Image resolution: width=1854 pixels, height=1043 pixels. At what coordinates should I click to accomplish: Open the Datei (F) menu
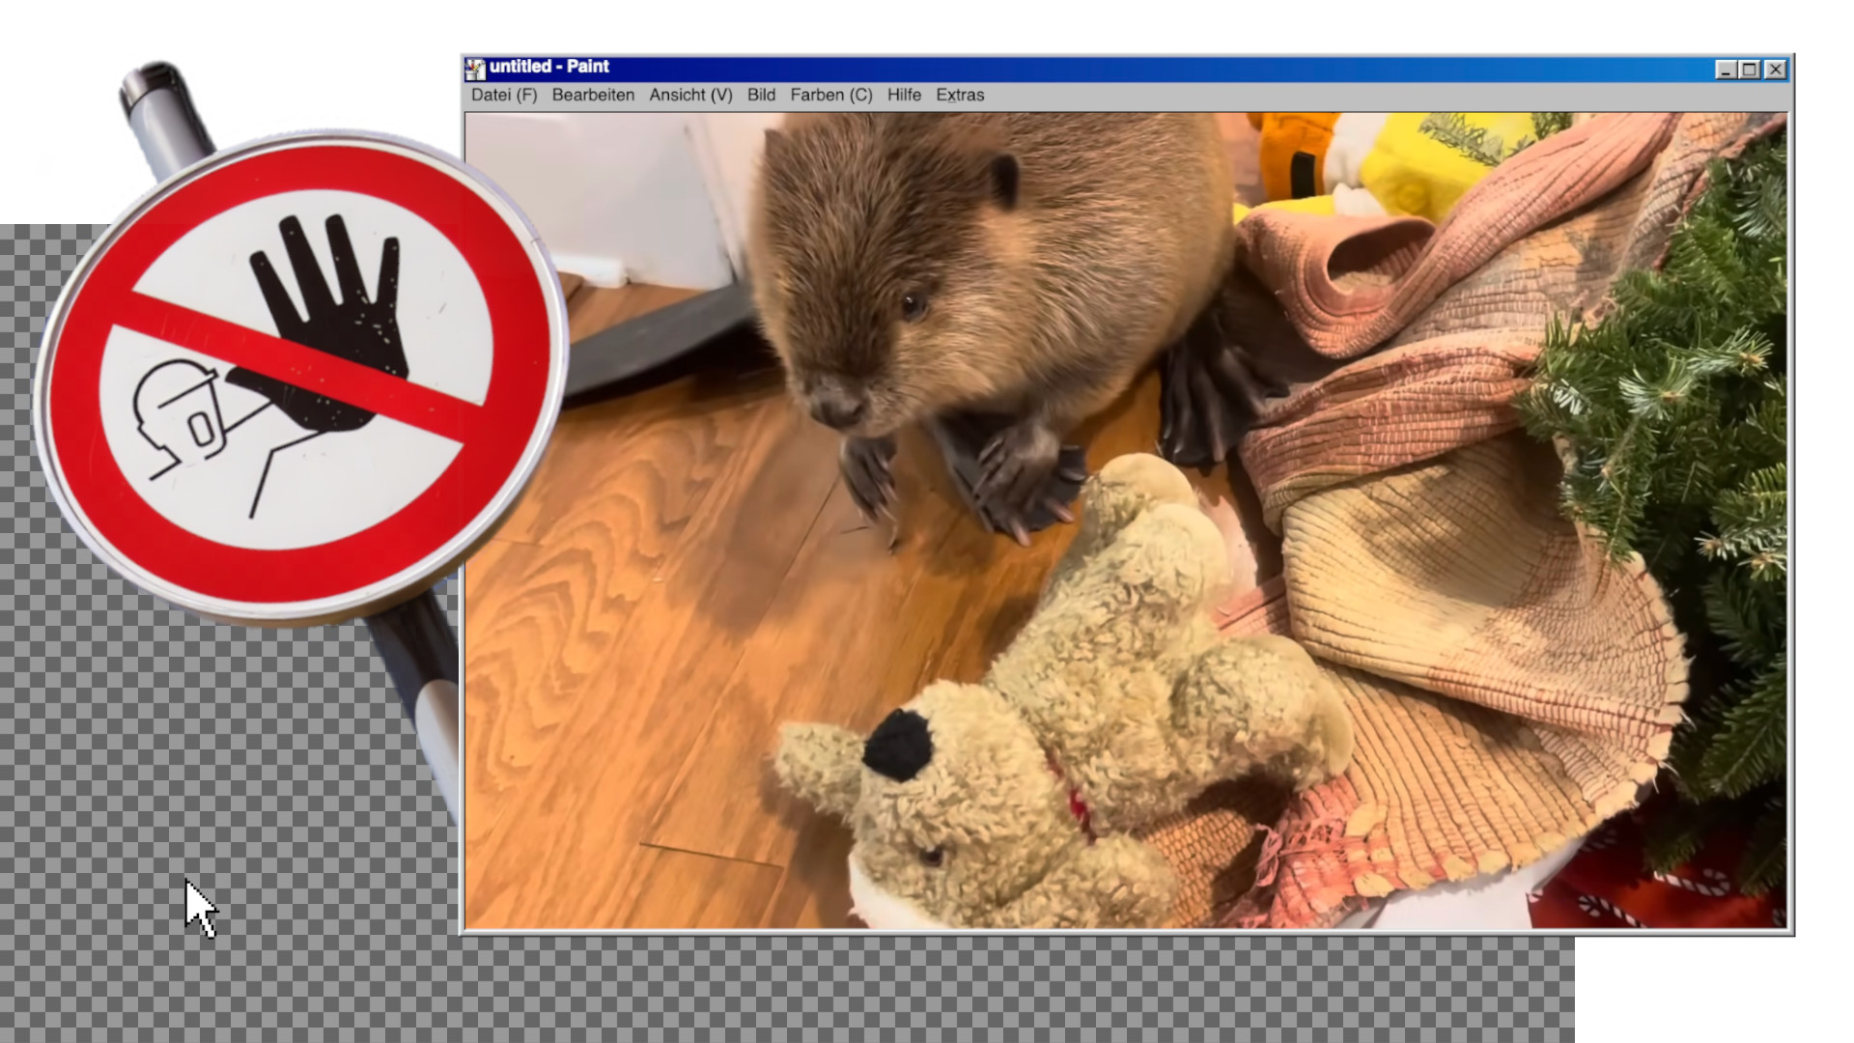tap(503, 95)
